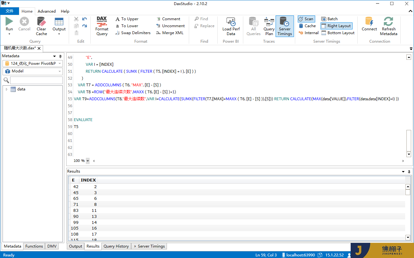Uncomment the selected lines
Screen dimensions: 414x258
(170, 26)
